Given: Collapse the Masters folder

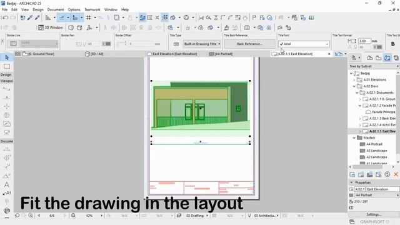Looking at the screenshot, I should tap(354, 137).
